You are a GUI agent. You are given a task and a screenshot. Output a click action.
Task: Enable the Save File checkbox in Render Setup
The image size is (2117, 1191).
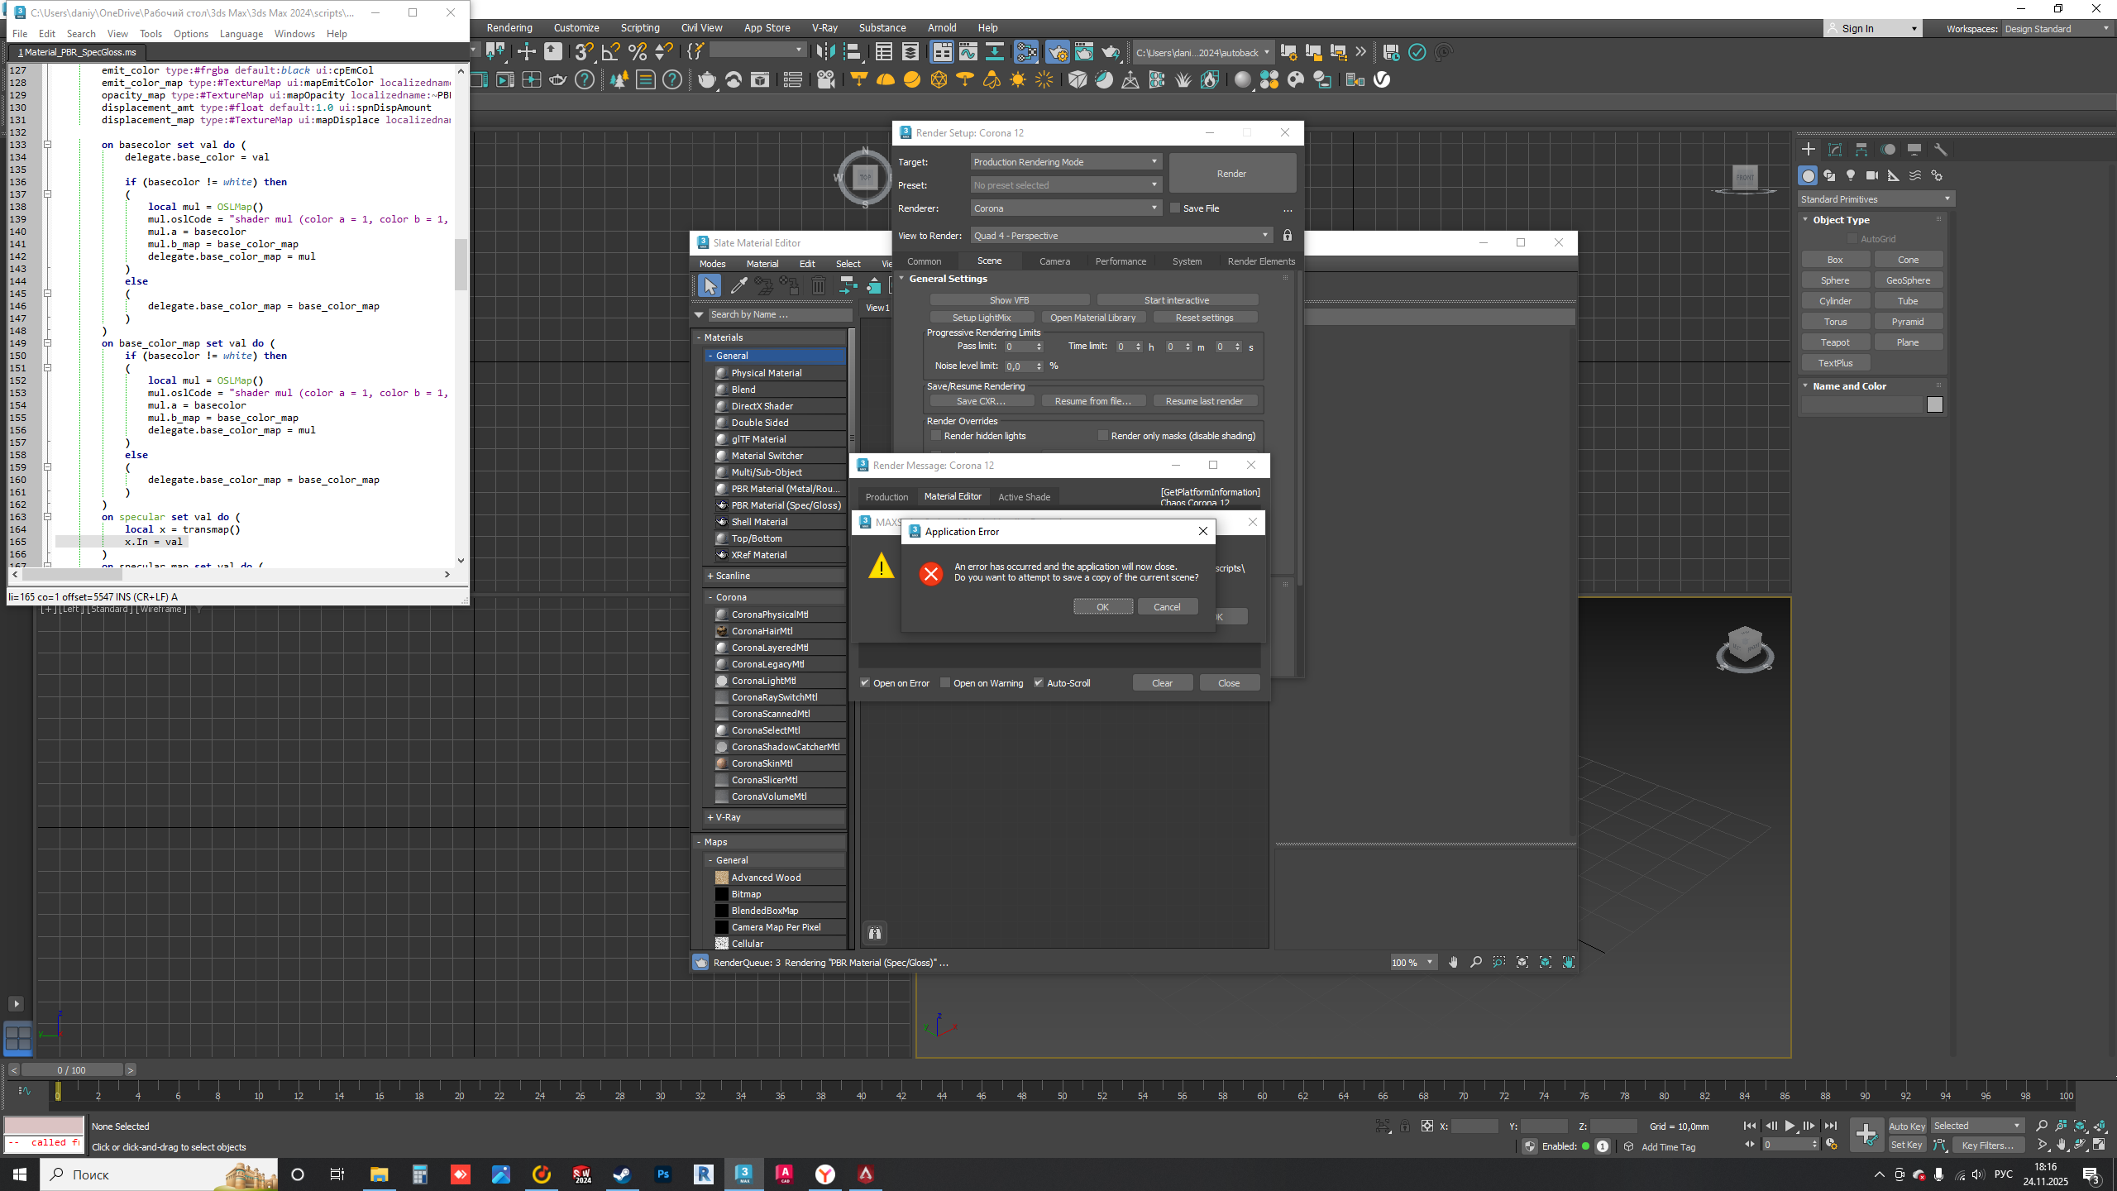1175,208
